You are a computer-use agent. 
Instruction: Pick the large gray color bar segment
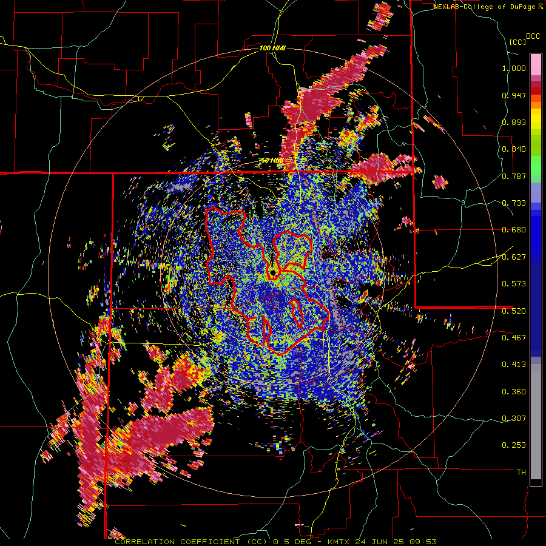536,422
